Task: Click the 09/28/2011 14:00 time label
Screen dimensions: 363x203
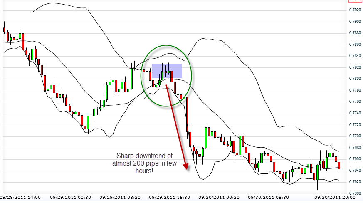Action: pyautogui.click(x=20, y=198)
